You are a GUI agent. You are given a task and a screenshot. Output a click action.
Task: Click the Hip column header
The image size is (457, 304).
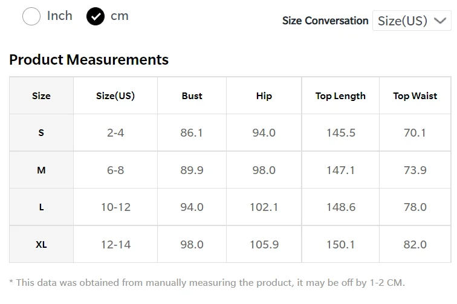(x=264, y=95)
